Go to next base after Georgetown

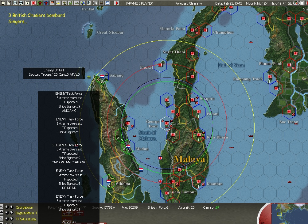tap(12, 207)
